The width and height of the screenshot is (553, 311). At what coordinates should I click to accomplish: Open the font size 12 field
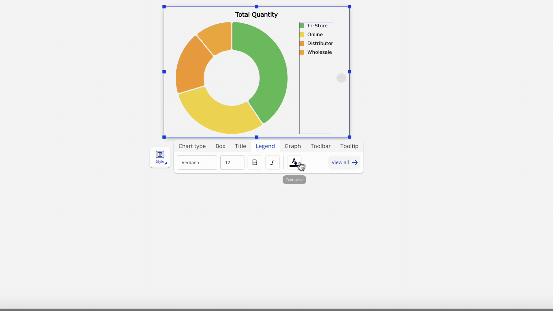(232, 162)
